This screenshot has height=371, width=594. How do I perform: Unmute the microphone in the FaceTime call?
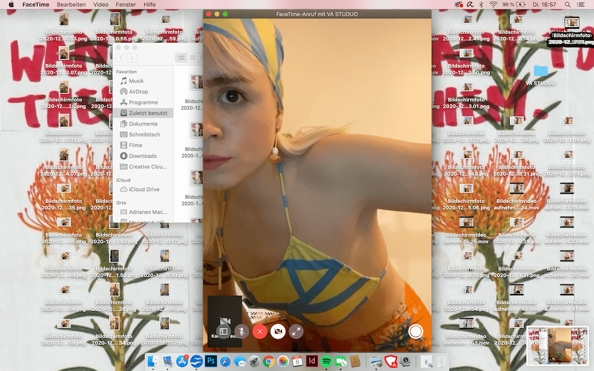coord(242,331)
